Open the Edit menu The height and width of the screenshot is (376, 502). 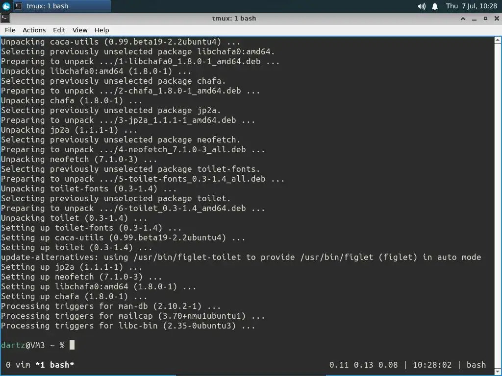click(x=59, y=30)
